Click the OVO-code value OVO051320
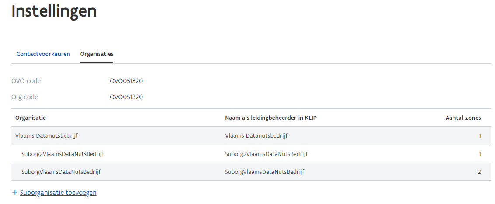Viewport: 495px width, 204px height. (126, 81)
